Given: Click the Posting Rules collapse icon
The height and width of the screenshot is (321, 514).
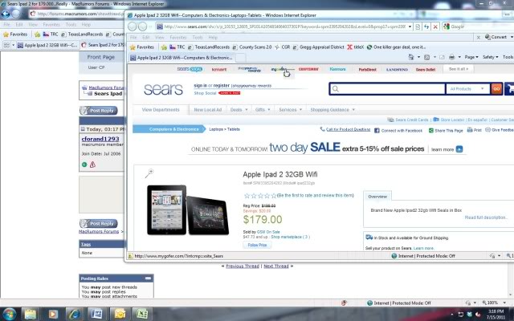Looking at the screenshot, I should tap(148, 278).
